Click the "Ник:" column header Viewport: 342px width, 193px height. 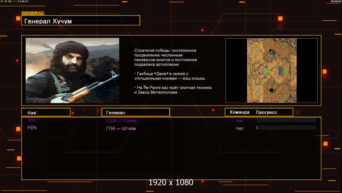[x=46, y=112]
